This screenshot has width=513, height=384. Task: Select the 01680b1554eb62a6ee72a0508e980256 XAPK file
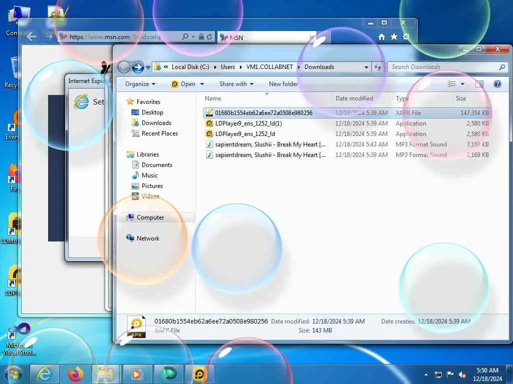pyautogui.click(x=347, y=112)
